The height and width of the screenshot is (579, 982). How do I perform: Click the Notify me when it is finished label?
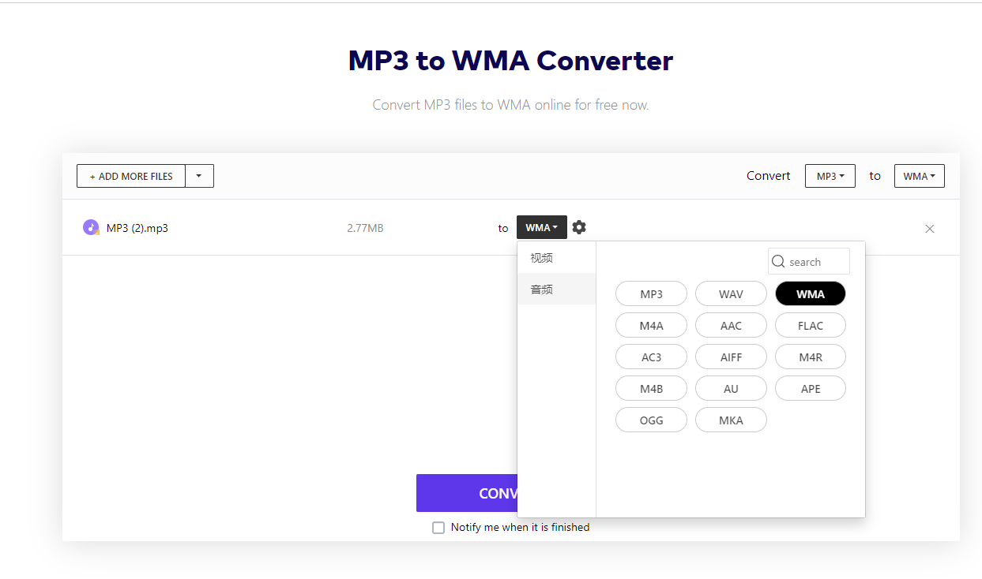[520, 527]
